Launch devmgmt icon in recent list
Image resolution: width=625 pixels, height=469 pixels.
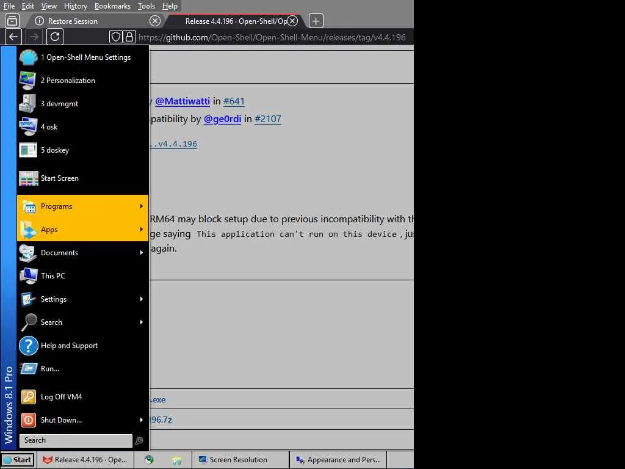(x=28, y=104)
